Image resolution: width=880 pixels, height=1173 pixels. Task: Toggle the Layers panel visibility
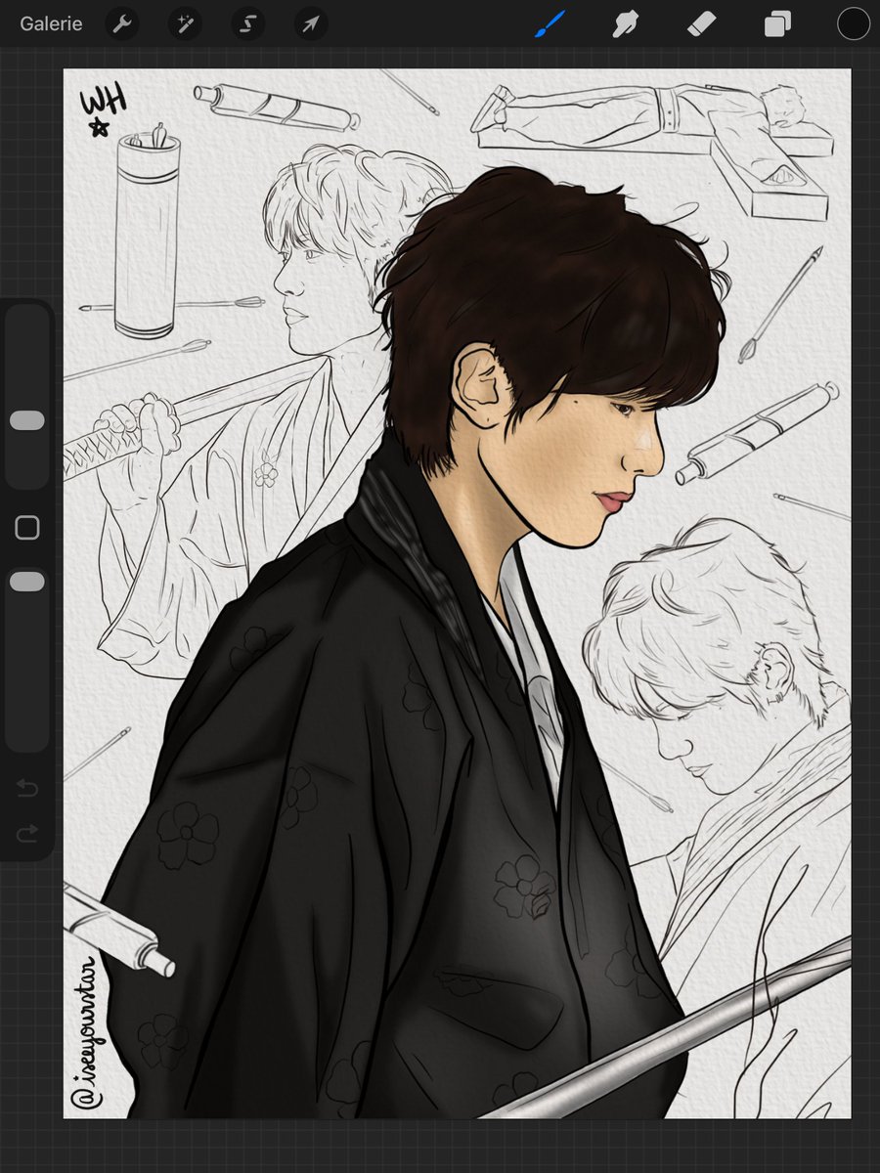point(777,23)
